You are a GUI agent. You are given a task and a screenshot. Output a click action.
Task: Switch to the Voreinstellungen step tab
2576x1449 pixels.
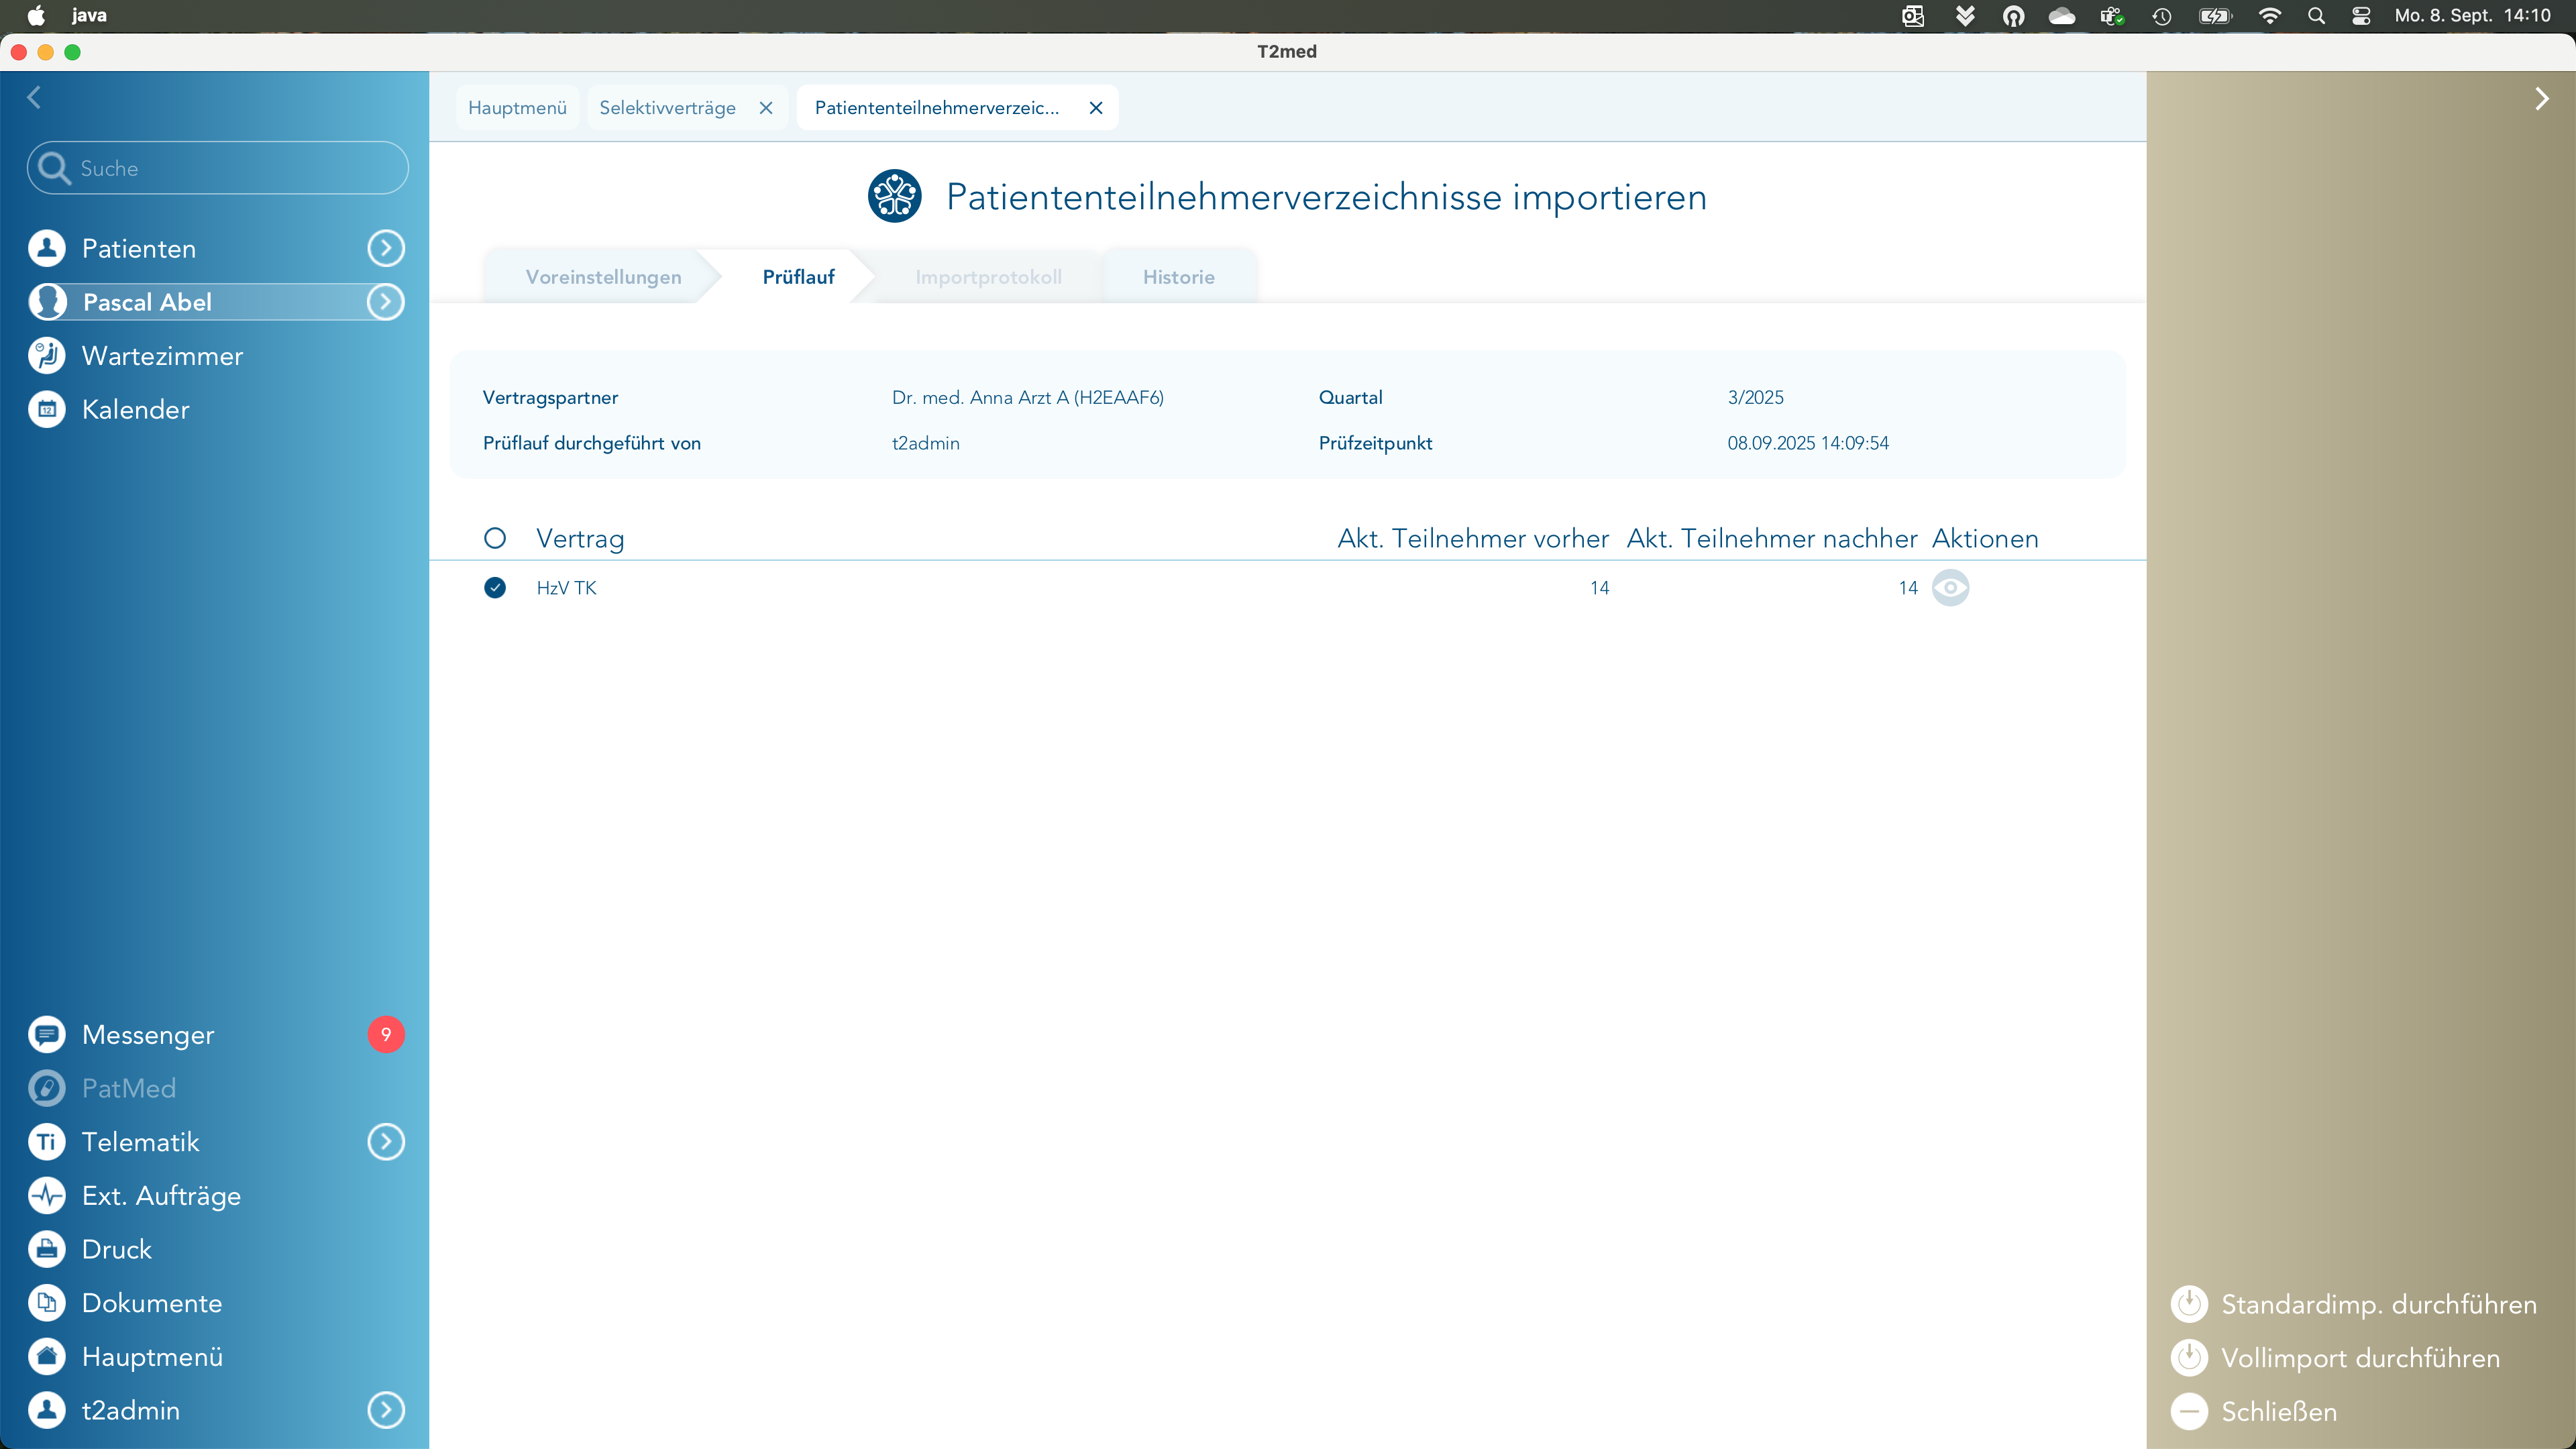click(x=603, y=277)
